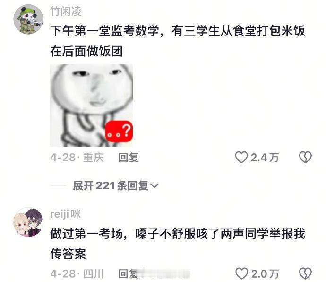Image resolution: width=326 pixels, height=282 pixels.
Task: Open username 竹闲凌 profile link
Action: pos(66,11)
